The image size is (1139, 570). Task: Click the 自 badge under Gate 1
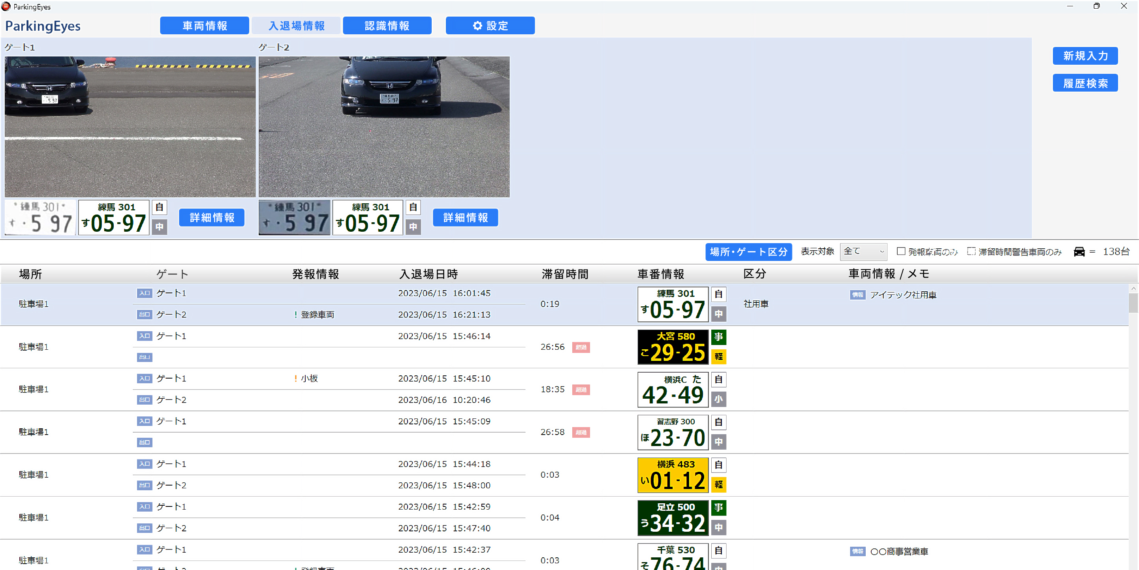point(160,207)
